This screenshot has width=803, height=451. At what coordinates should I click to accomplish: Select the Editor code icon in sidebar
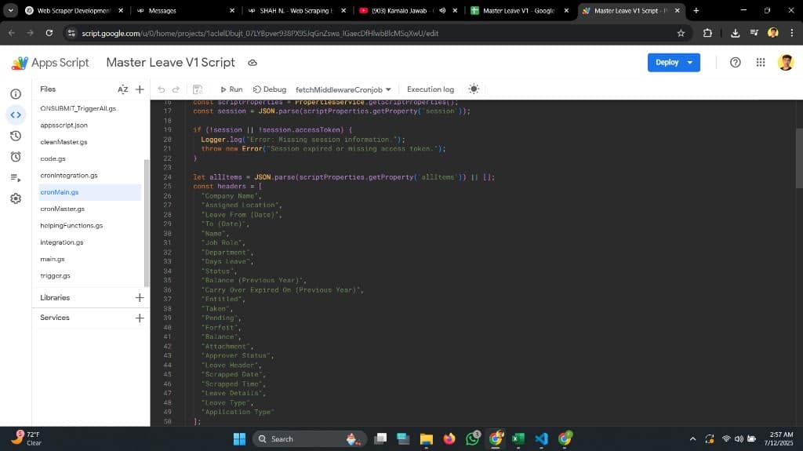[x=16, y=115]
